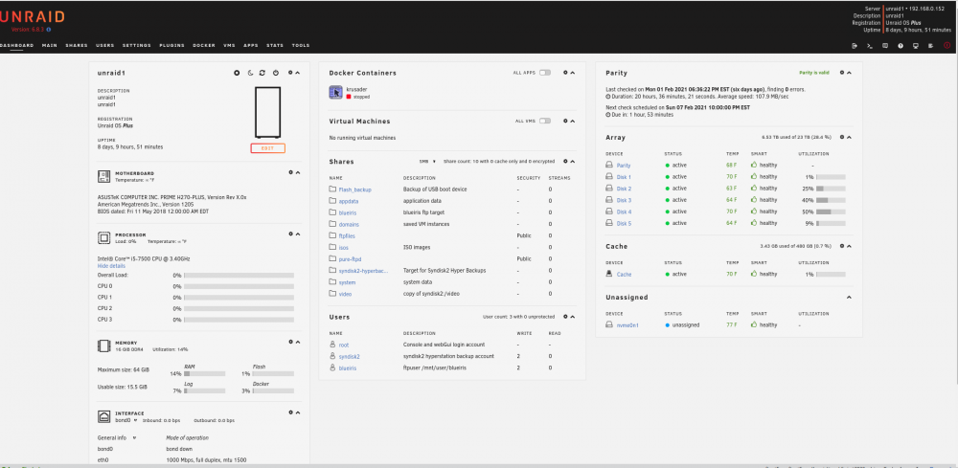958x468 pixels.
Task: Open gear settings for unraid1 panel
Action: (290, 73)
